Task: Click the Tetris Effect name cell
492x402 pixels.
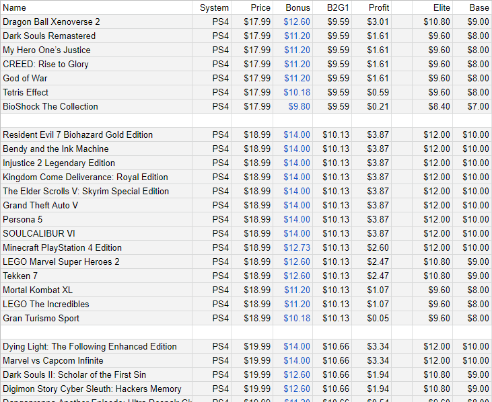Action: 96,92
